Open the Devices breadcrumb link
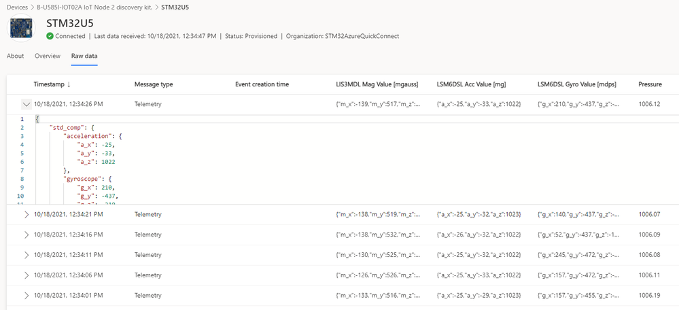Screen dimensions: 679x310 pyautogui.click(x=17, y=7)
